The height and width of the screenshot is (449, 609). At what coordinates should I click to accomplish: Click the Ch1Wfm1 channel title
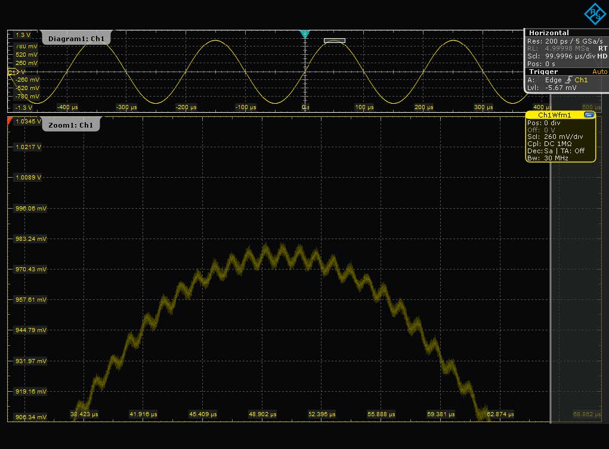554,115
